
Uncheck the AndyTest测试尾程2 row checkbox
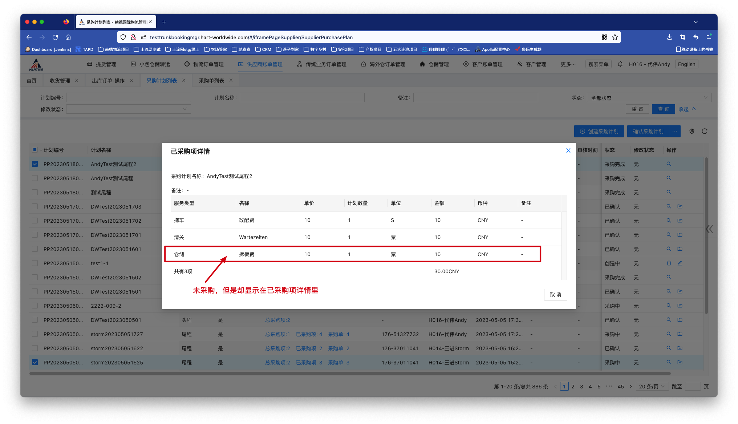35,164
